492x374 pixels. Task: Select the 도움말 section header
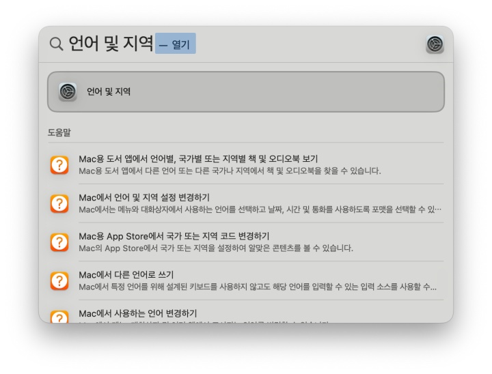click(x=59, y=132)
